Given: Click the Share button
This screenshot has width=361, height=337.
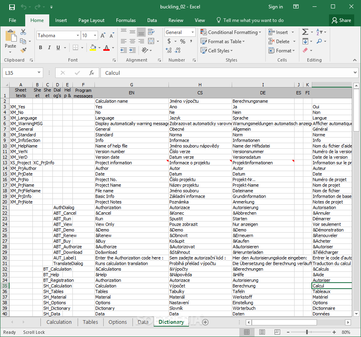Looking at the screenshot, I should [341, 20].
